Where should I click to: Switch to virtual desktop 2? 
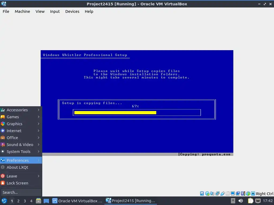coord(18,201)
